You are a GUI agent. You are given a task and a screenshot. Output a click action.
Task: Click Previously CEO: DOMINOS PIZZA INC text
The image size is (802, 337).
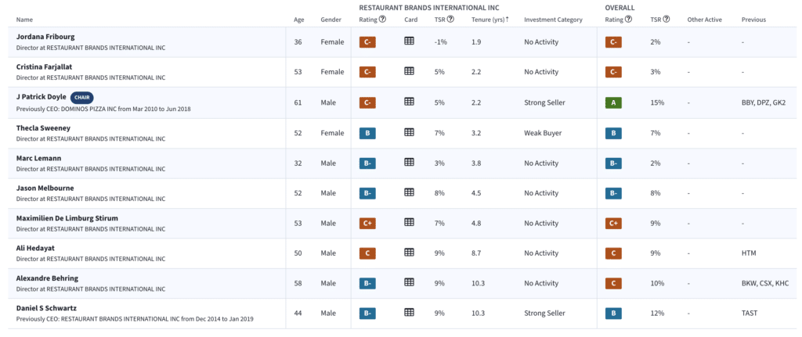[x=103, y=109]
